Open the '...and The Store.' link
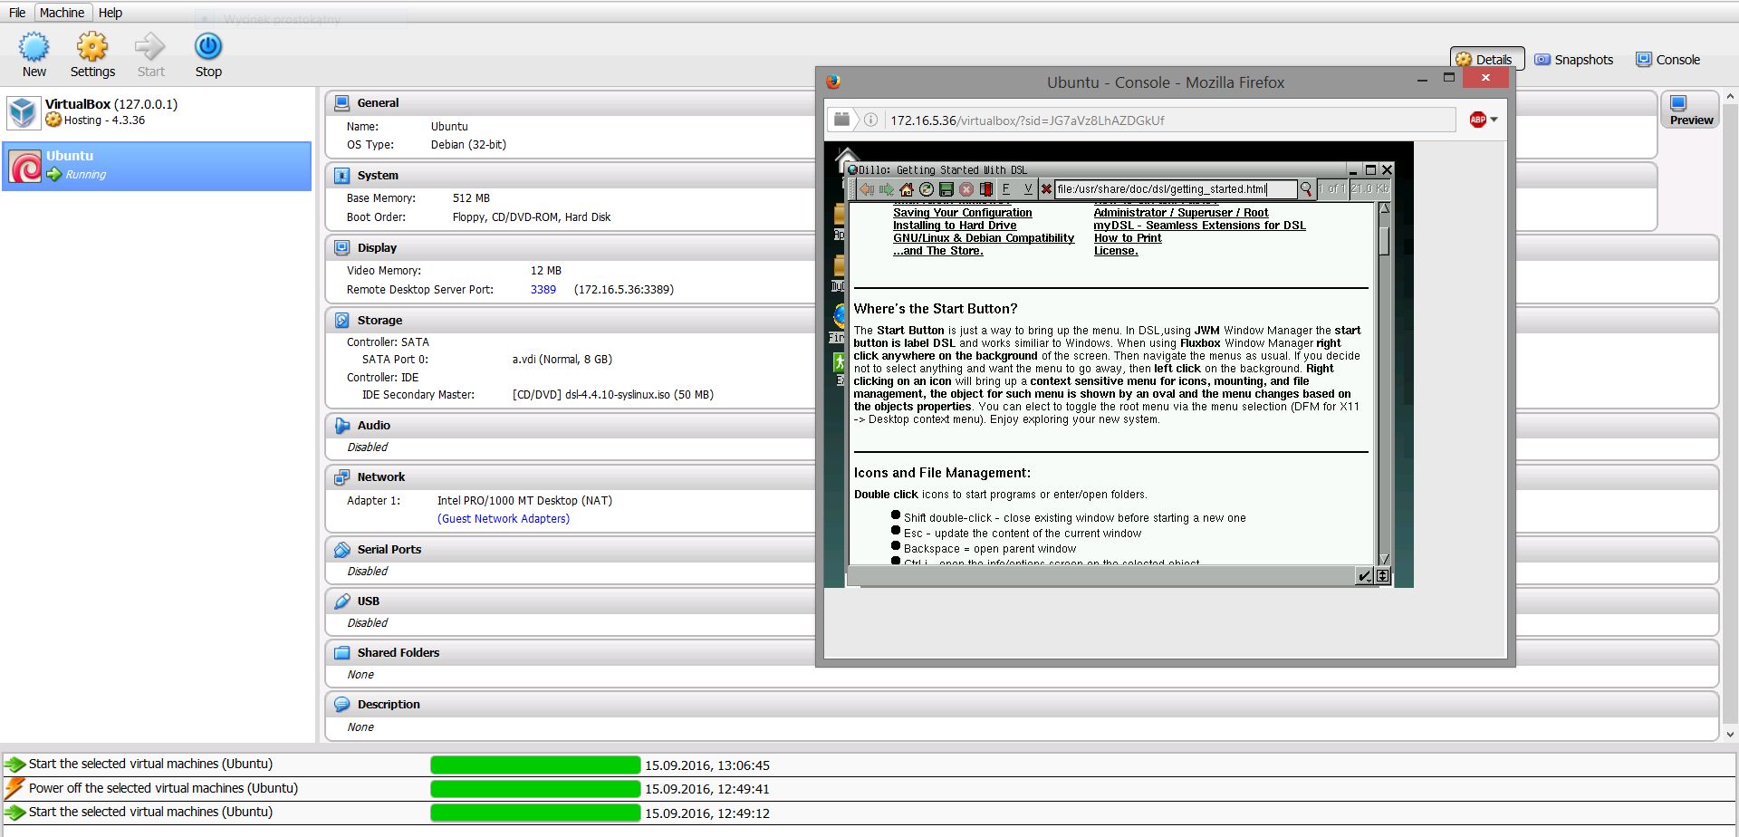 [938, 251]
